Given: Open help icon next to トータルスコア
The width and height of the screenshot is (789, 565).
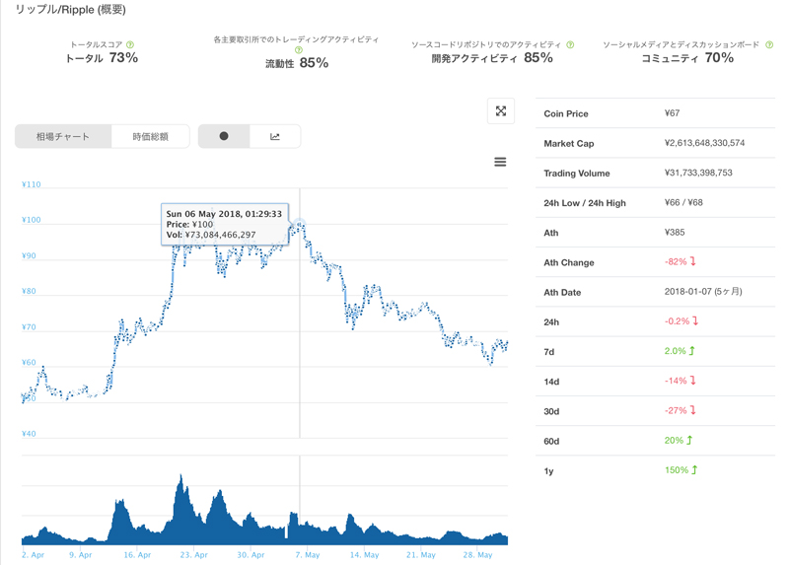Looking at the screenshot, I should (130, 44).
